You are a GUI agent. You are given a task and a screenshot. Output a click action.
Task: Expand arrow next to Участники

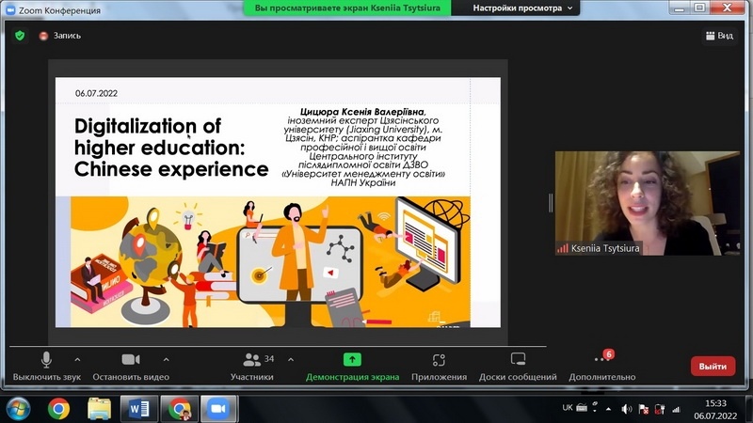290,359
